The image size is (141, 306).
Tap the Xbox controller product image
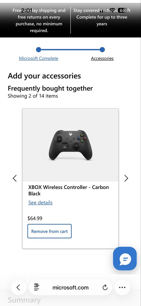click(71, 145)
